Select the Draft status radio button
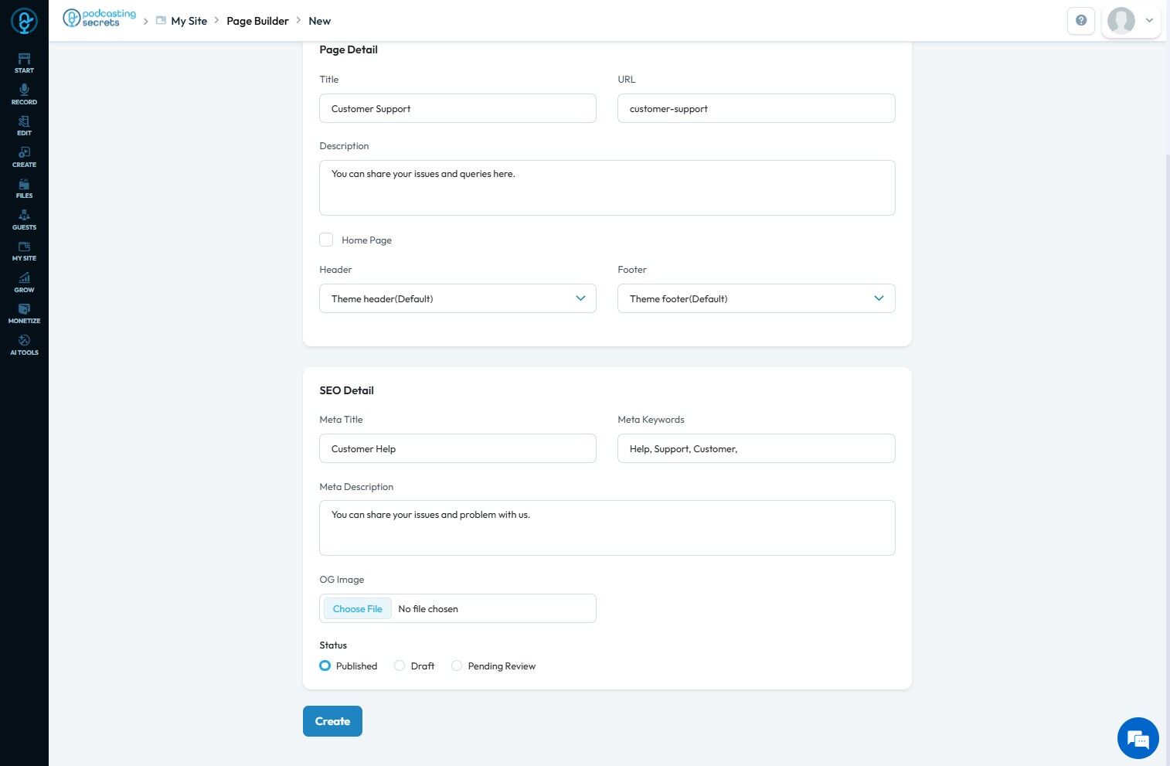Image resolution: width=1170 pixels, height=766 pixels. 400,666
